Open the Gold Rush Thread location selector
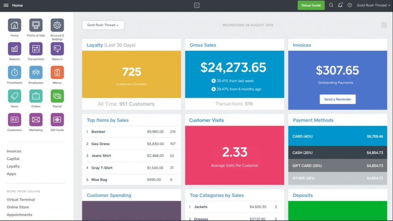The width and height of the screenshot is (393, 221). coord(103,25)
